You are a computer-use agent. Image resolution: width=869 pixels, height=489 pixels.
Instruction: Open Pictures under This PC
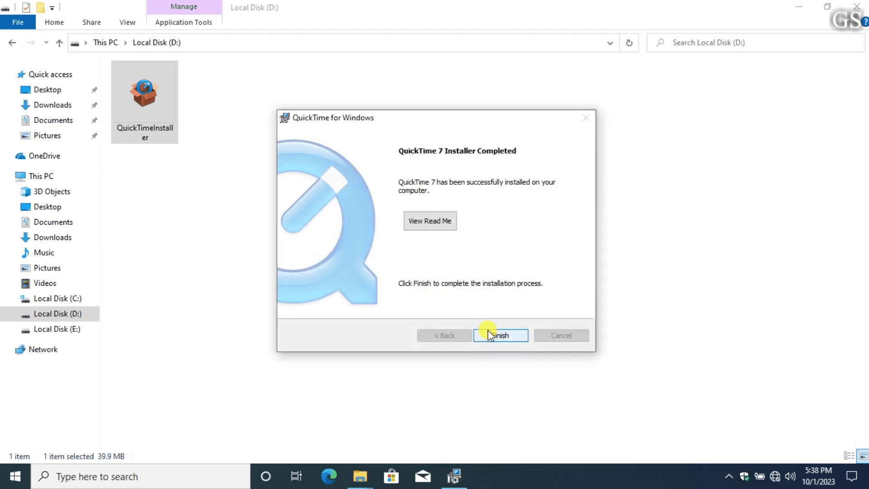47,268
